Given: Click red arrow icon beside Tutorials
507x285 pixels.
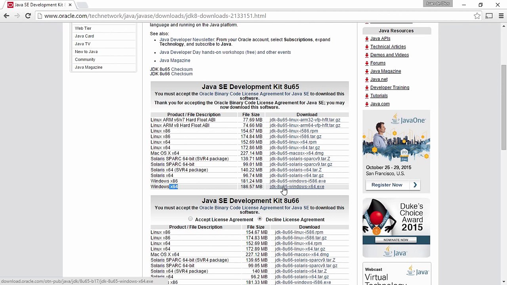Looking at the screenshot, I should point(367,96).
